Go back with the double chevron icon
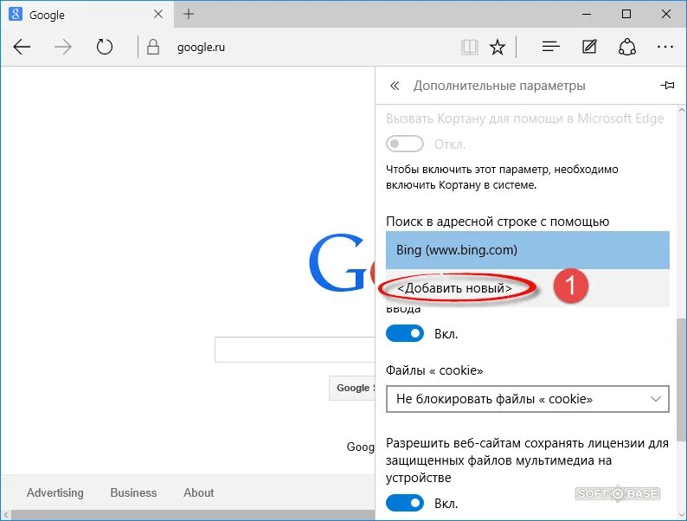This screenshot has height=521, width=687. click(395, 86)
